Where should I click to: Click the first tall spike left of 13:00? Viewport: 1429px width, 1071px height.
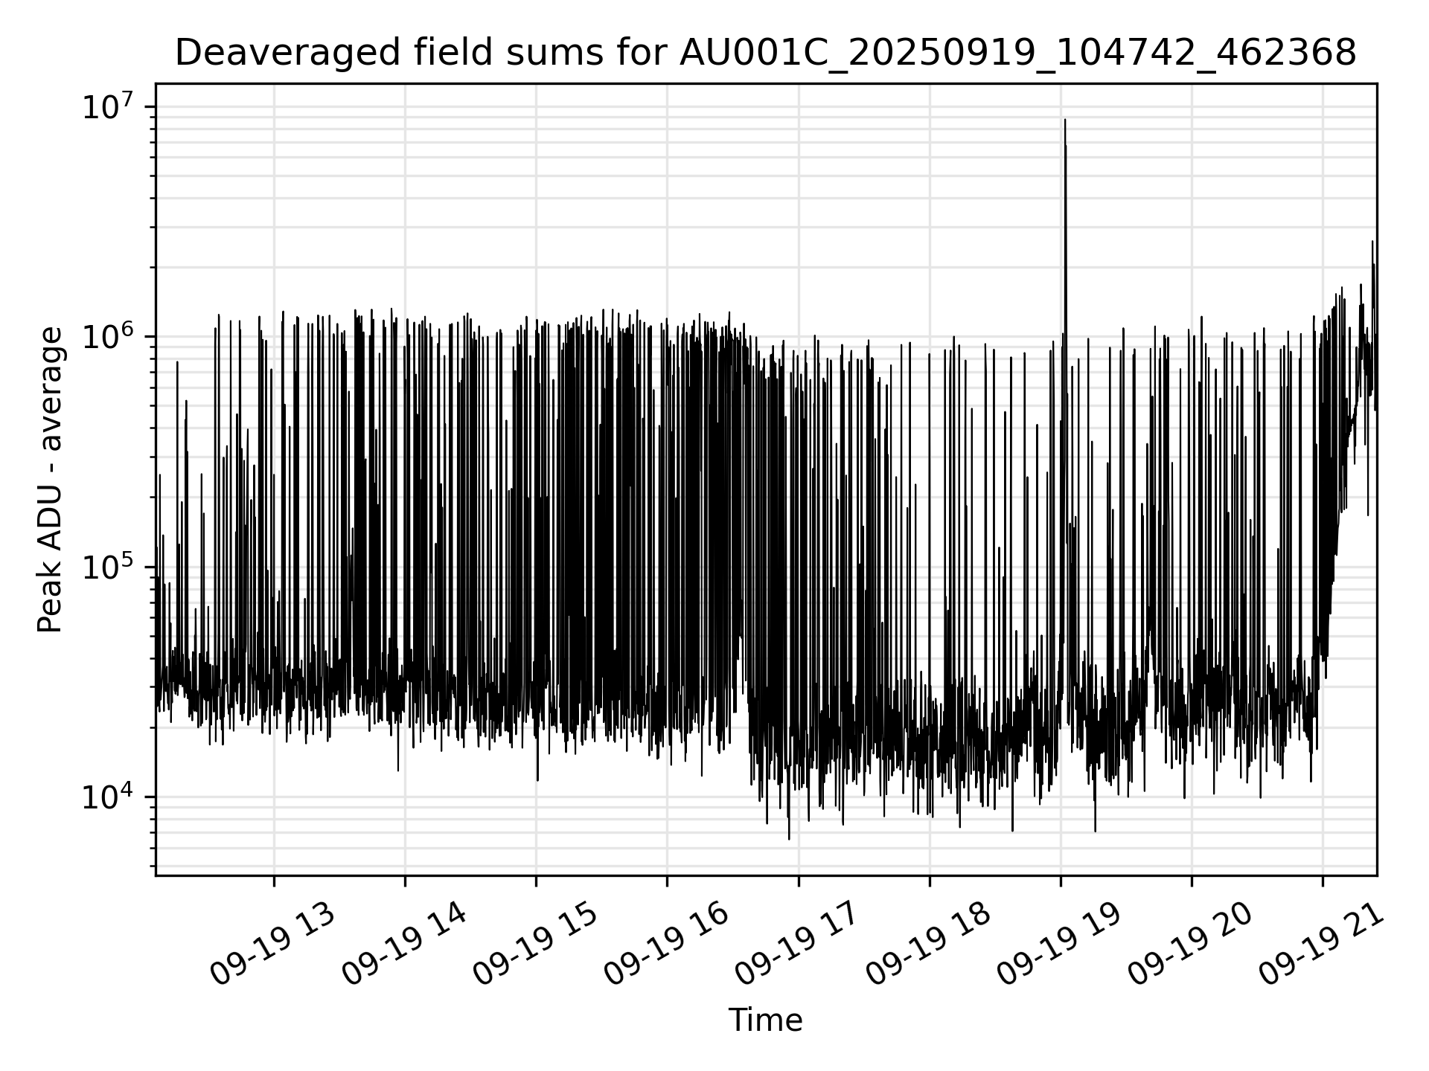click(x=177, y=363)
